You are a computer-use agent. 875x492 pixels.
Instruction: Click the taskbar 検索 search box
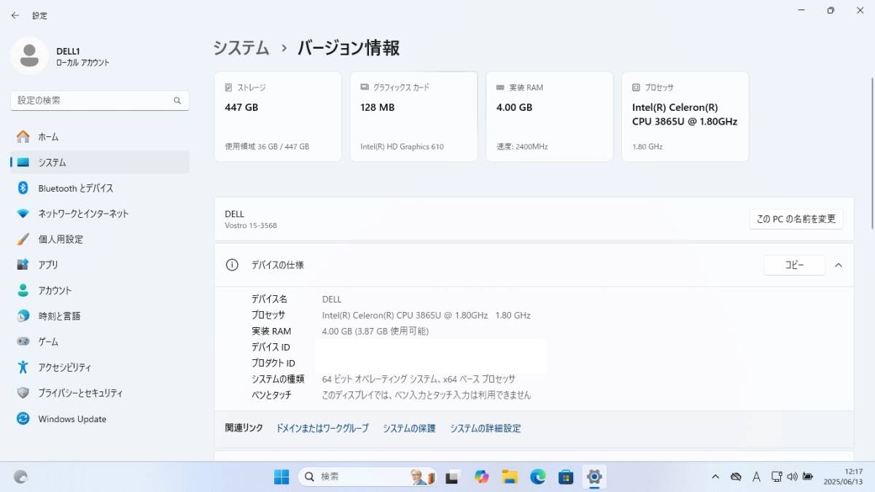367,477
